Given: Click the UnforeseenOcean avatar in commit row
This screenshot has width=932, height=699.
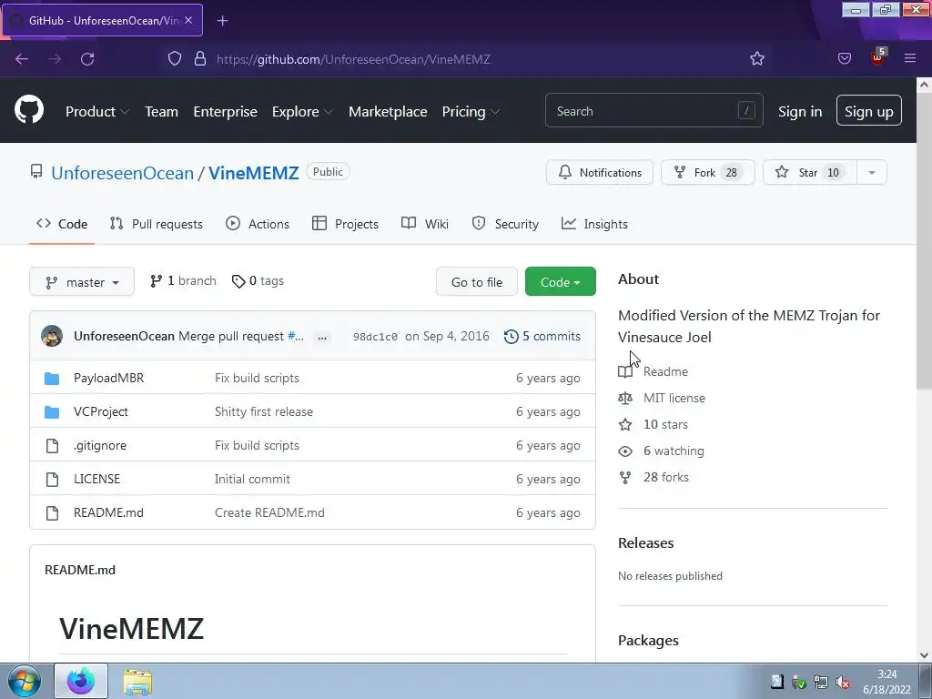Looking at the screenshot, I should (52, 336).
